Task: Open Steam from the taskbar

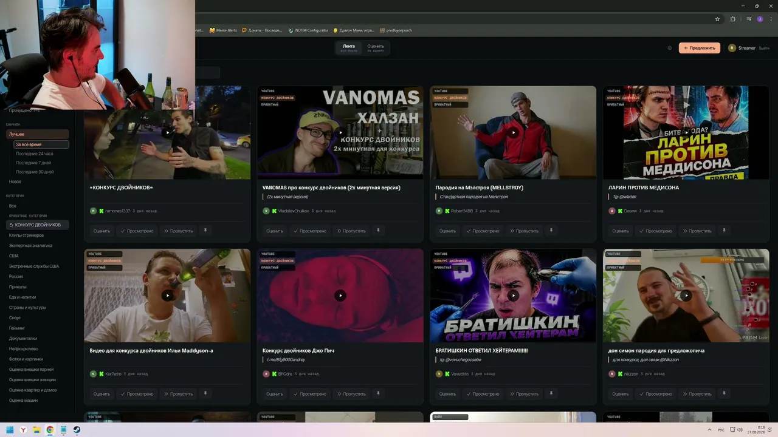Action: tap(77, 430)
